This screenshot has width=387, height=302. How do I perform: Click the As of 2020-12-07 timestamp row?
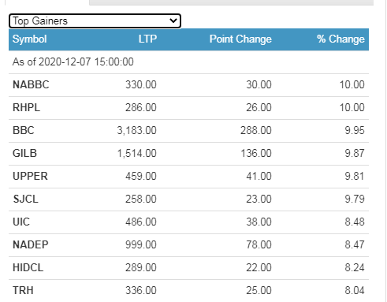coord(188,62)
